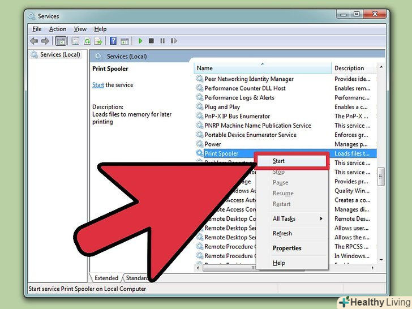Click gear icon of Print Spooler
The height and width of the screenshot is (309, 412).
click(200, 153)
